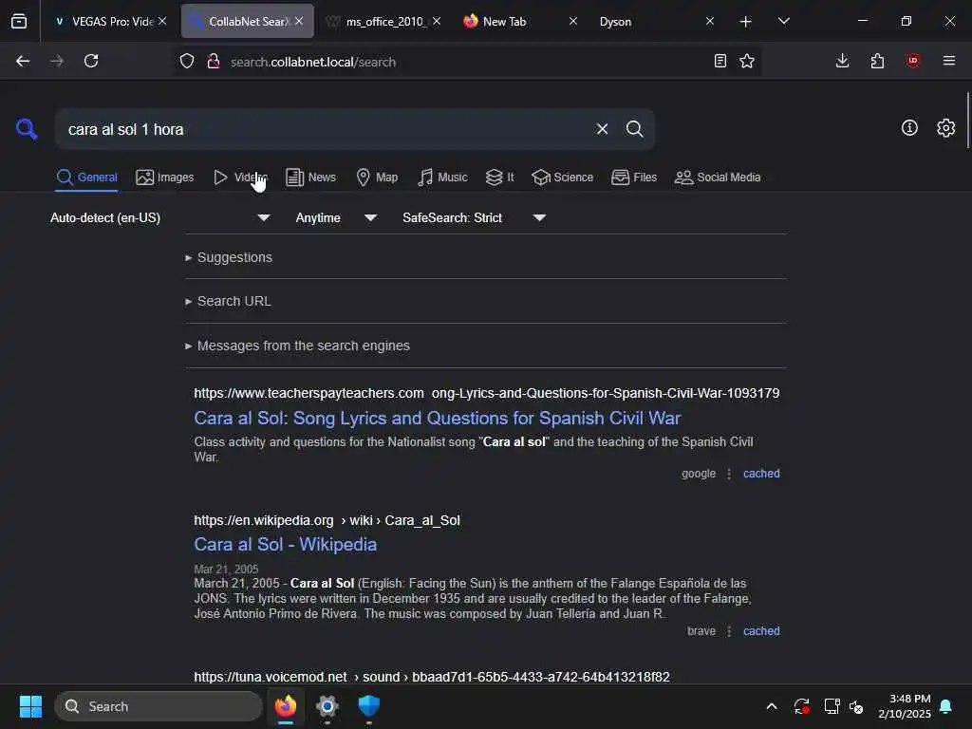The width and height of the screenshot is (972, 729).
Task: Expand the Search URL section
Action: [x=228, y=301]
